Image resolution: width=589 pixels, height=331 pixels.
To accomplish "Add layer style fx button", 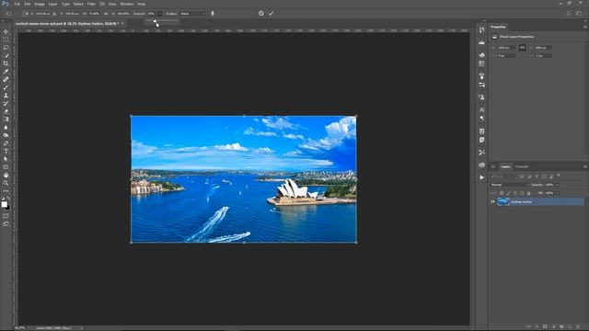I will (x=537, y=327).
